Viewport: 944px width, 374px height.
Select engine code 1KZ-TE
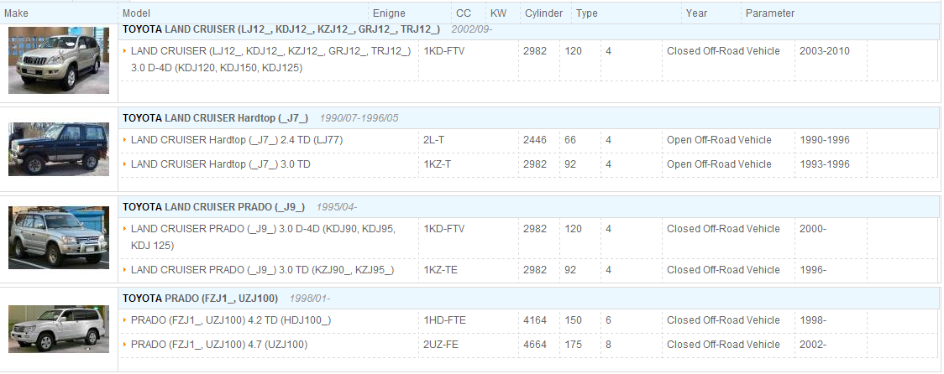(x=441, y=270)
